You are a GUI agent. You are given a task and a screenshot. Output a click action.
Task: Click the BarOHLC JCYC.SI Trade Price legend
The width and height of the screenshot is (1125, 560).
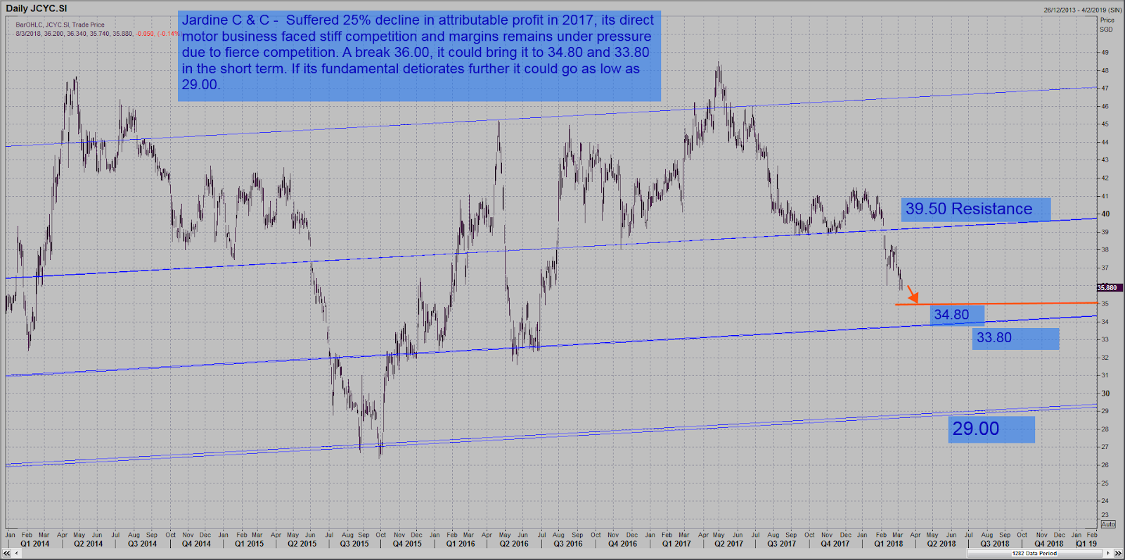tap(60, 25)
